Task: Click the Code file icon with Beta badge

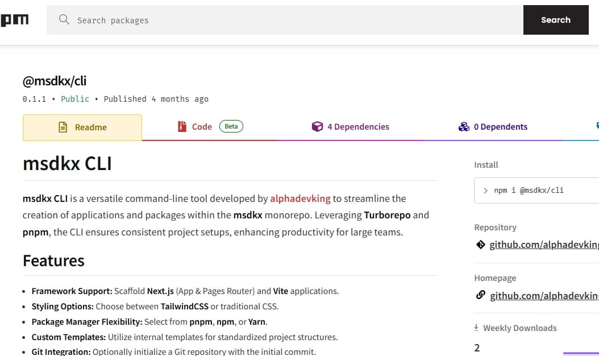Action: click(182, 126)
